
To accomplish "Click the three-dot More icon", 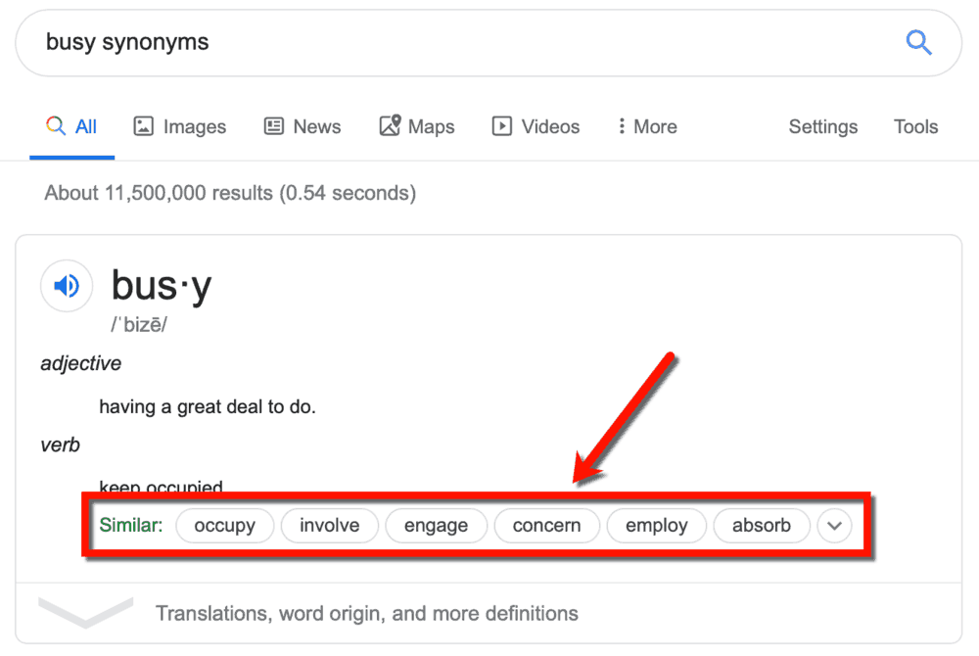I will point(622,126).
